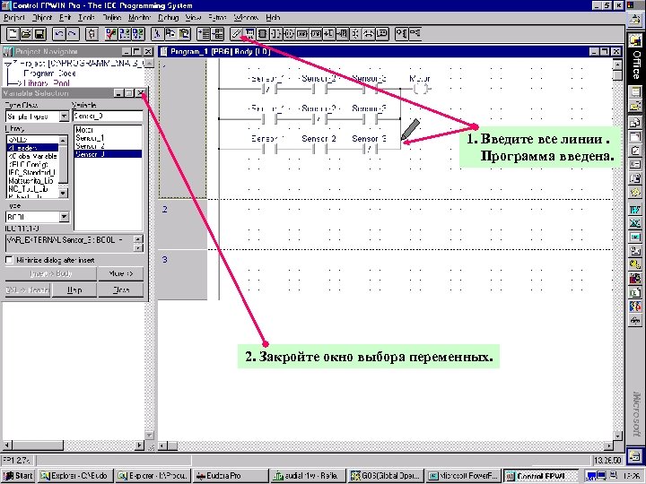Click the insert network after icon
The width and height of the screenshot is (646, 484).
pyautogui.click(x=217, y=34)
